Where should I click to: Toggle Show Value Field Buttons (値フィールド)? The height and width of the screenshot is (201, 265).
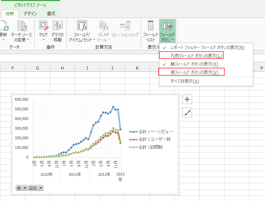pos(206,72)
